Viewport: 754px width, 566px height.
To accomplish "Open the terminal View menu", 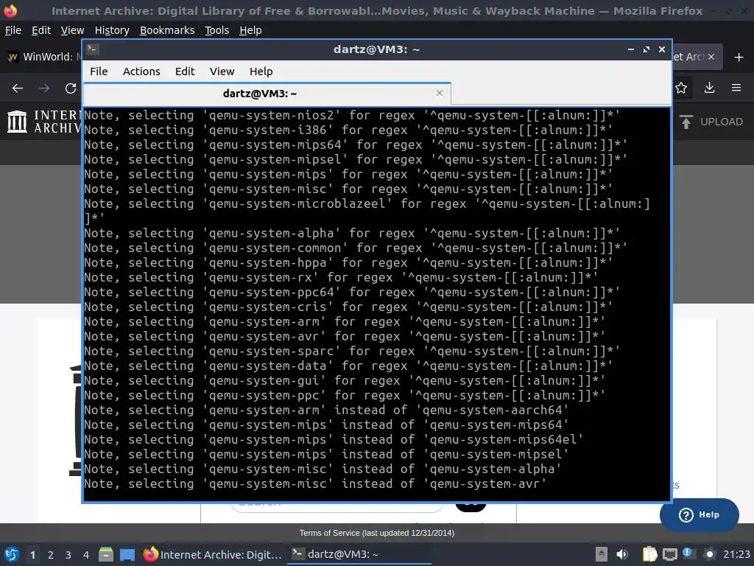I will [x=222, y=71].
